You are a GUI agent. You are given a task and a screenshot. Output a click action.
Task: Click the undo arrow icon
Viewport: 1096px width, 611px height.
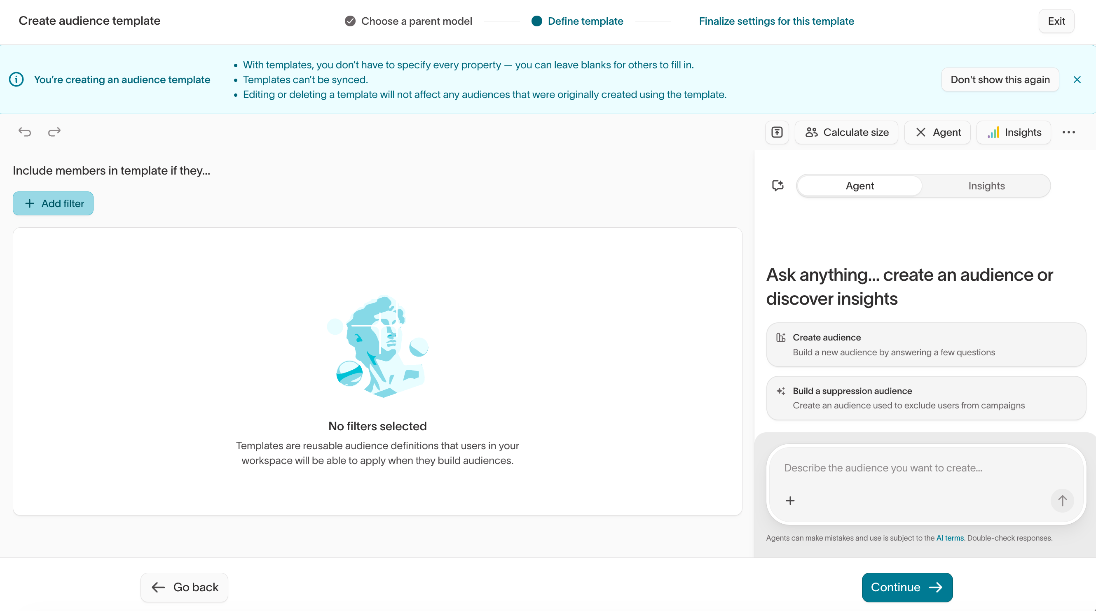25,132
